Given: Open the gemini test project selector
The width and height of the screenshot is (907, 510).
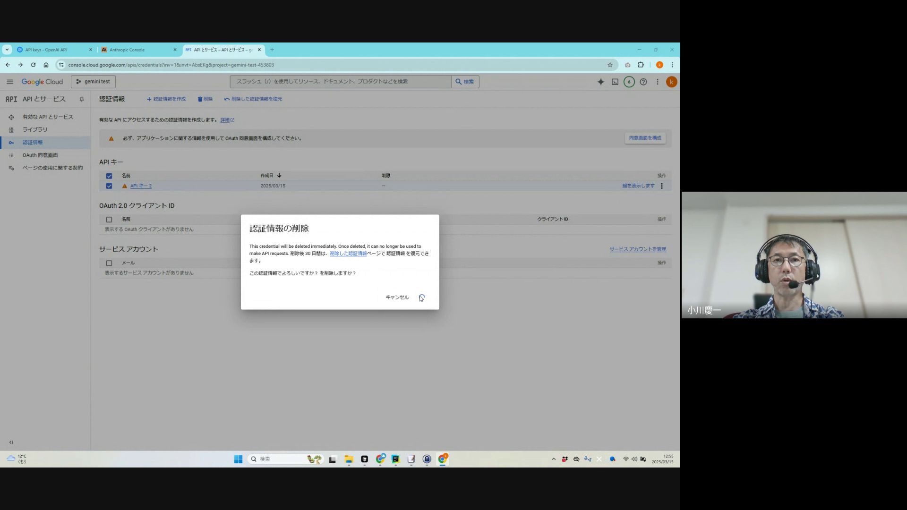Looking at the screenshot, I should coord(93,82).
